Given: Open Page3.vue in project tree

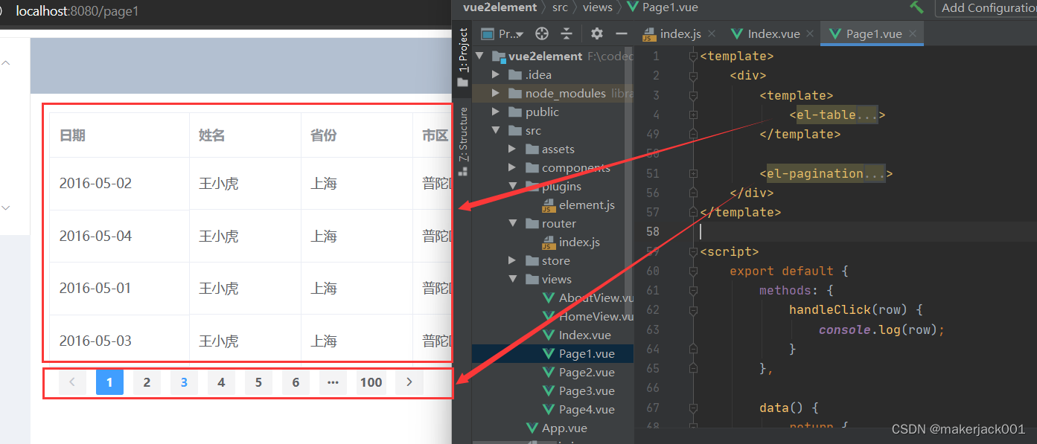Looking at the screenshot, I should [579, 390].
